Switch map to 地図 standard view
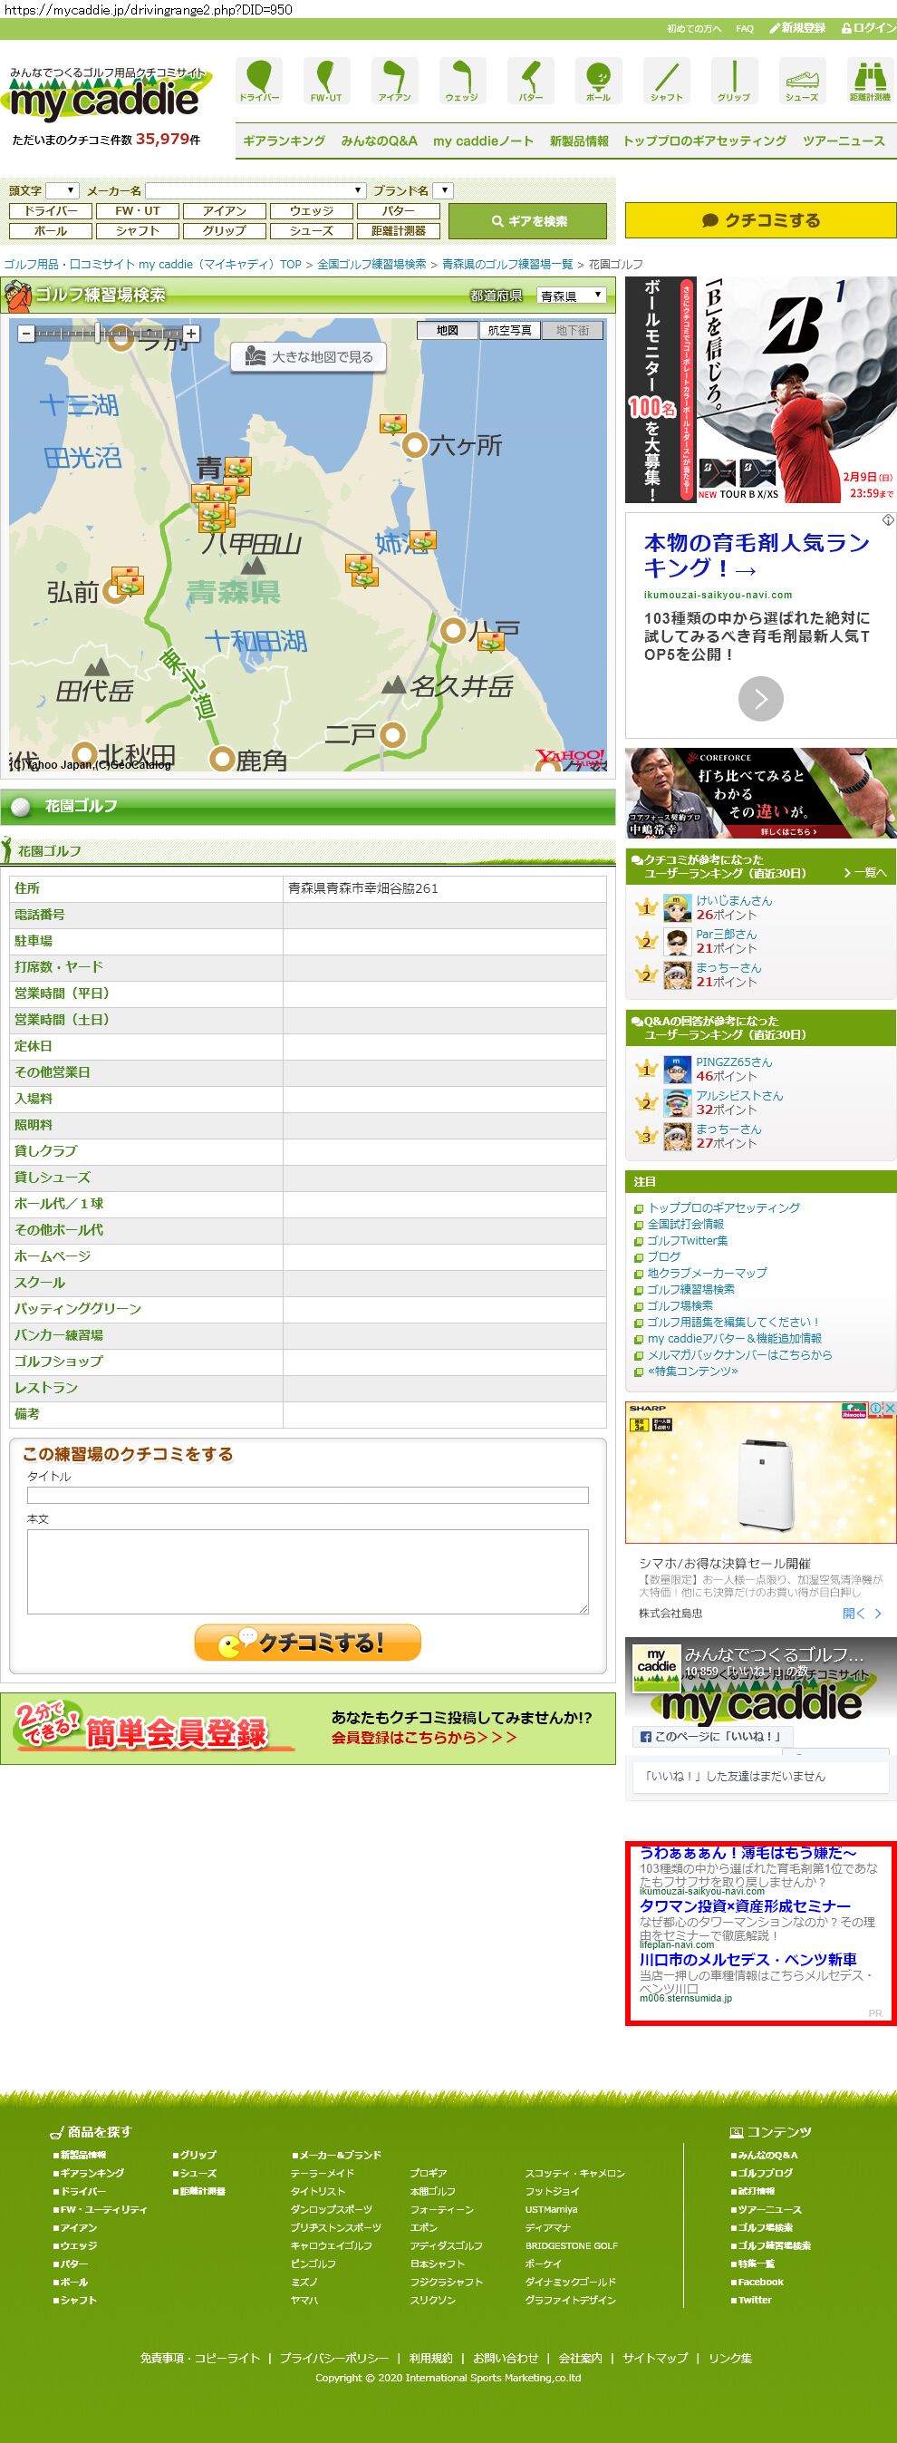This screenshot has width=897, height=2443. click(448, 330)
